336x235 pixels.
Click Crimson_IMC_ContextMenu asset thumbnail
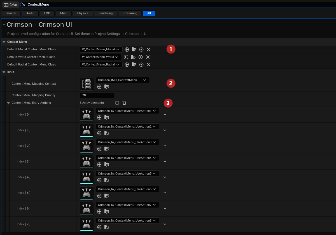(87, 84)
